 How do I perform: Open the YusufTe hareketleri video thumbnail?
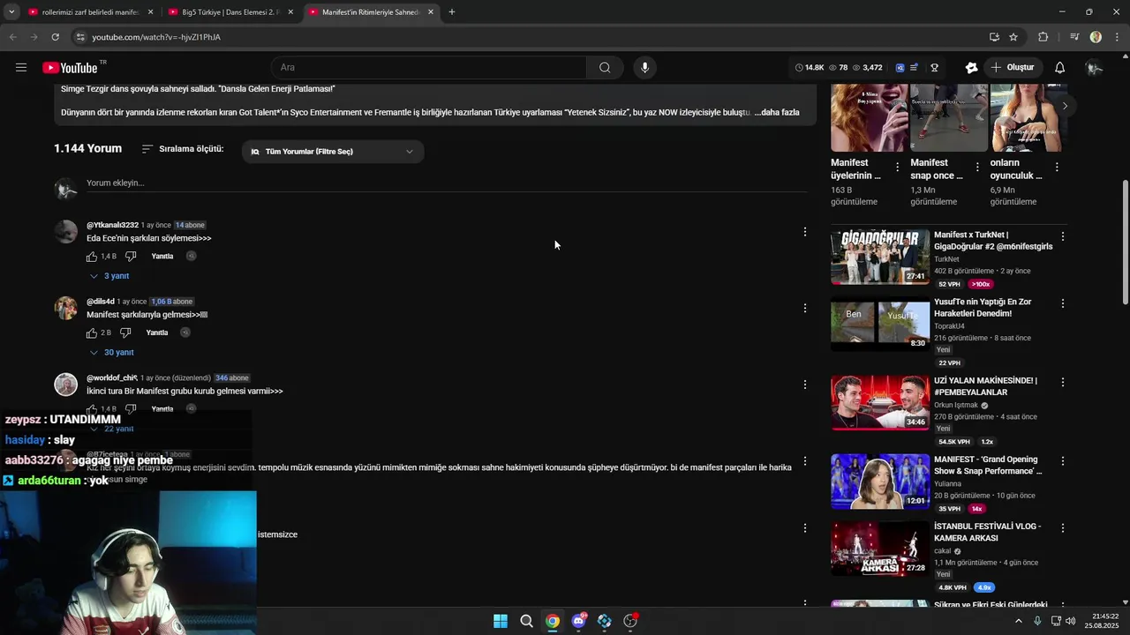coord(880,324)
